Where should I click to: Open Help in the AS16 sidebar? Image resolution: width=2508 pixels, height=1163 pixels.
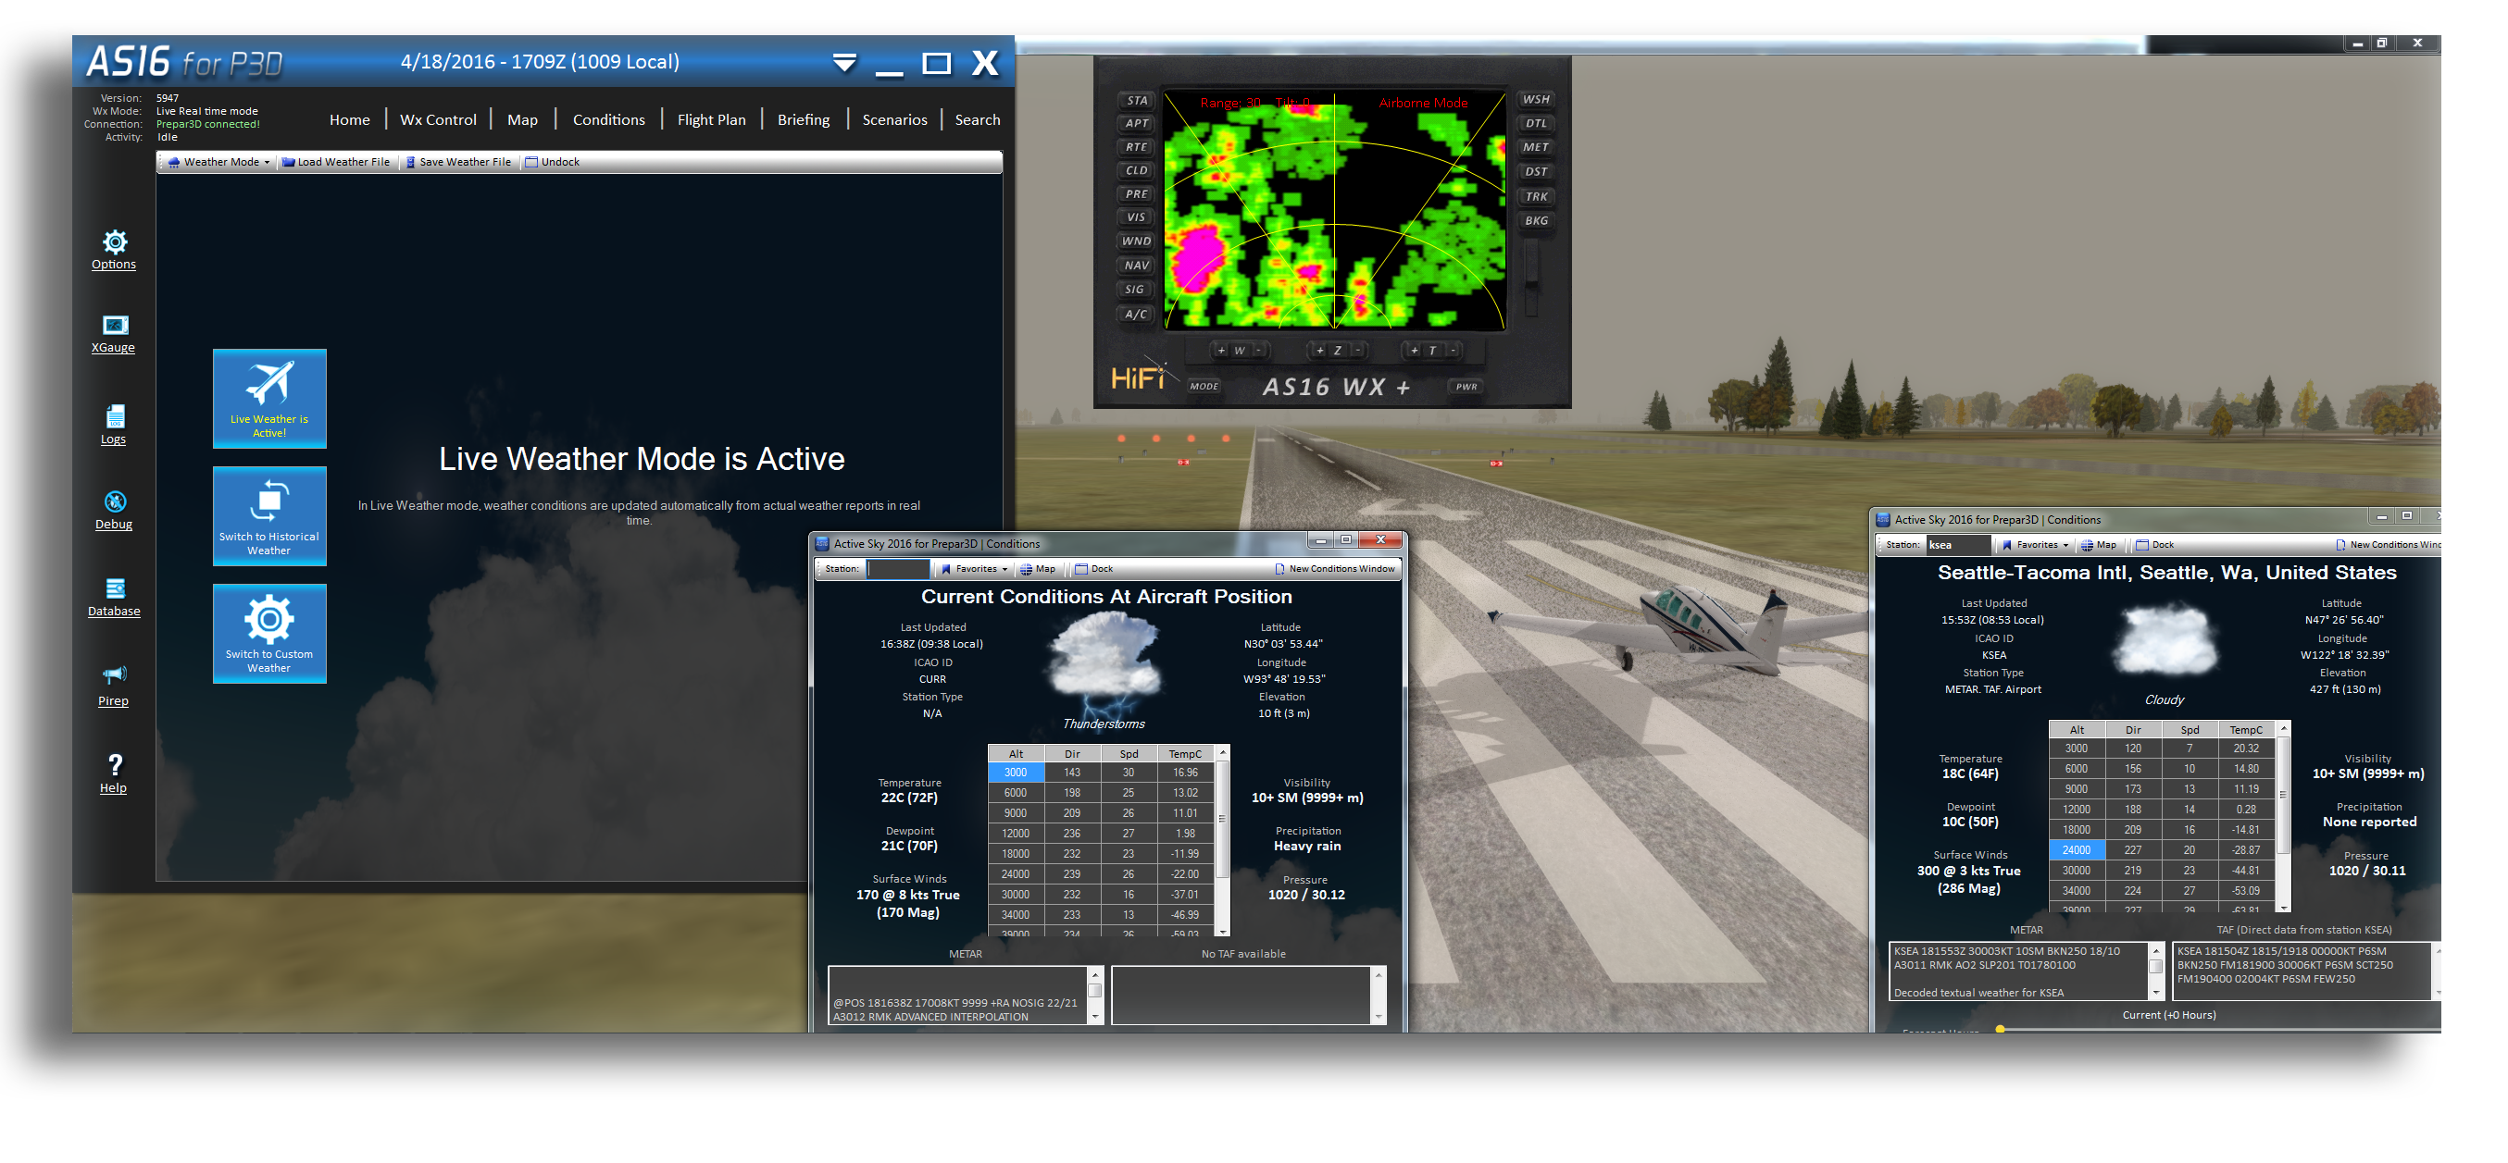(114, 774)
